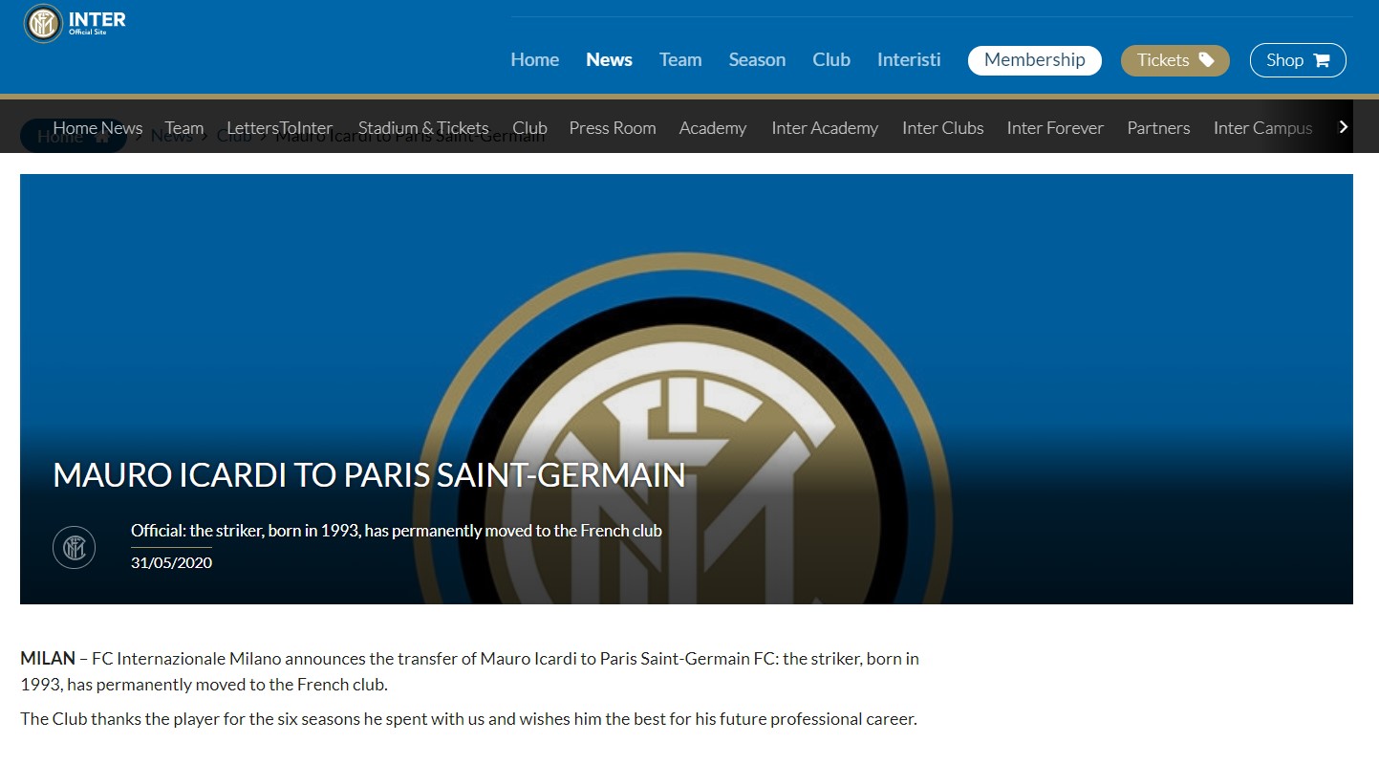Viewport: 1379px width, 765px height.
Task: Visit the Interisti section
Action: [x=909, y=59]
